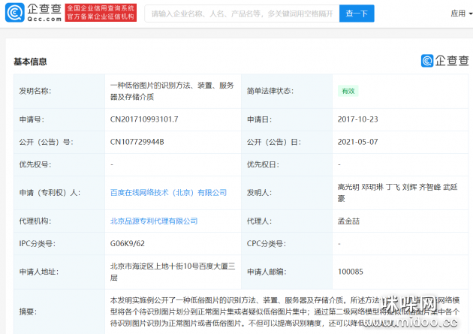473x334 pixels.
Task: Click the 企查查 logo beside 基本信息
Action: [445, 61]
